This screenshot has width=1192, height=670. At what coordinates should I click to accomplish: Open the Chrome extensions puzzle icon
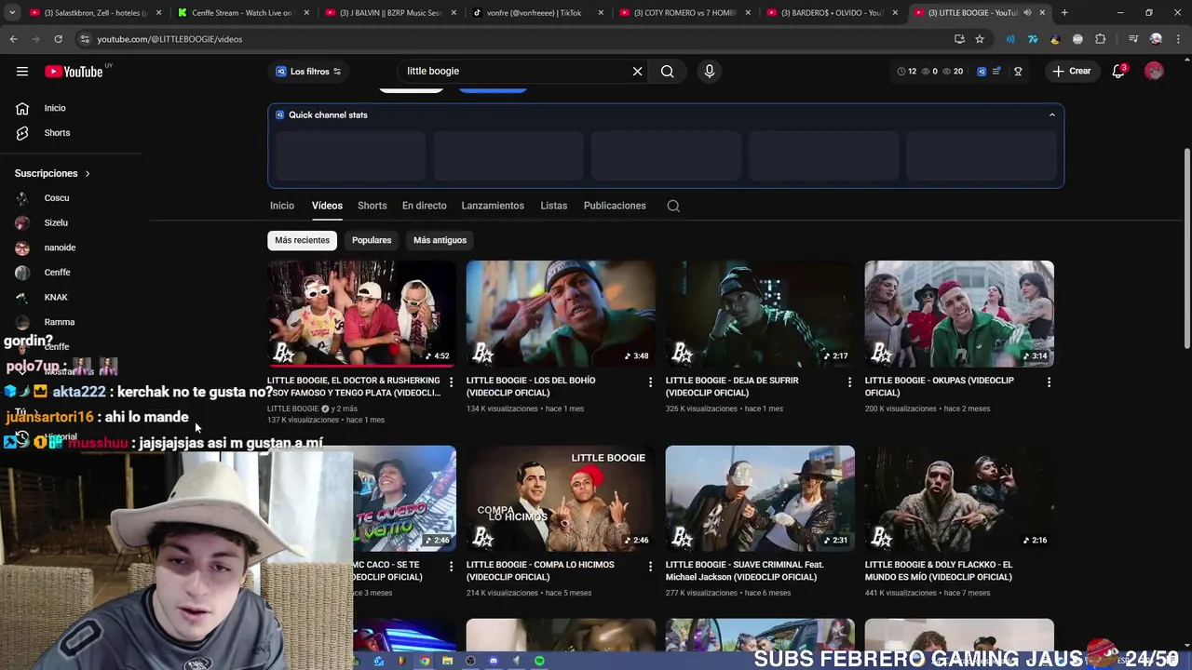[1100, 39]
